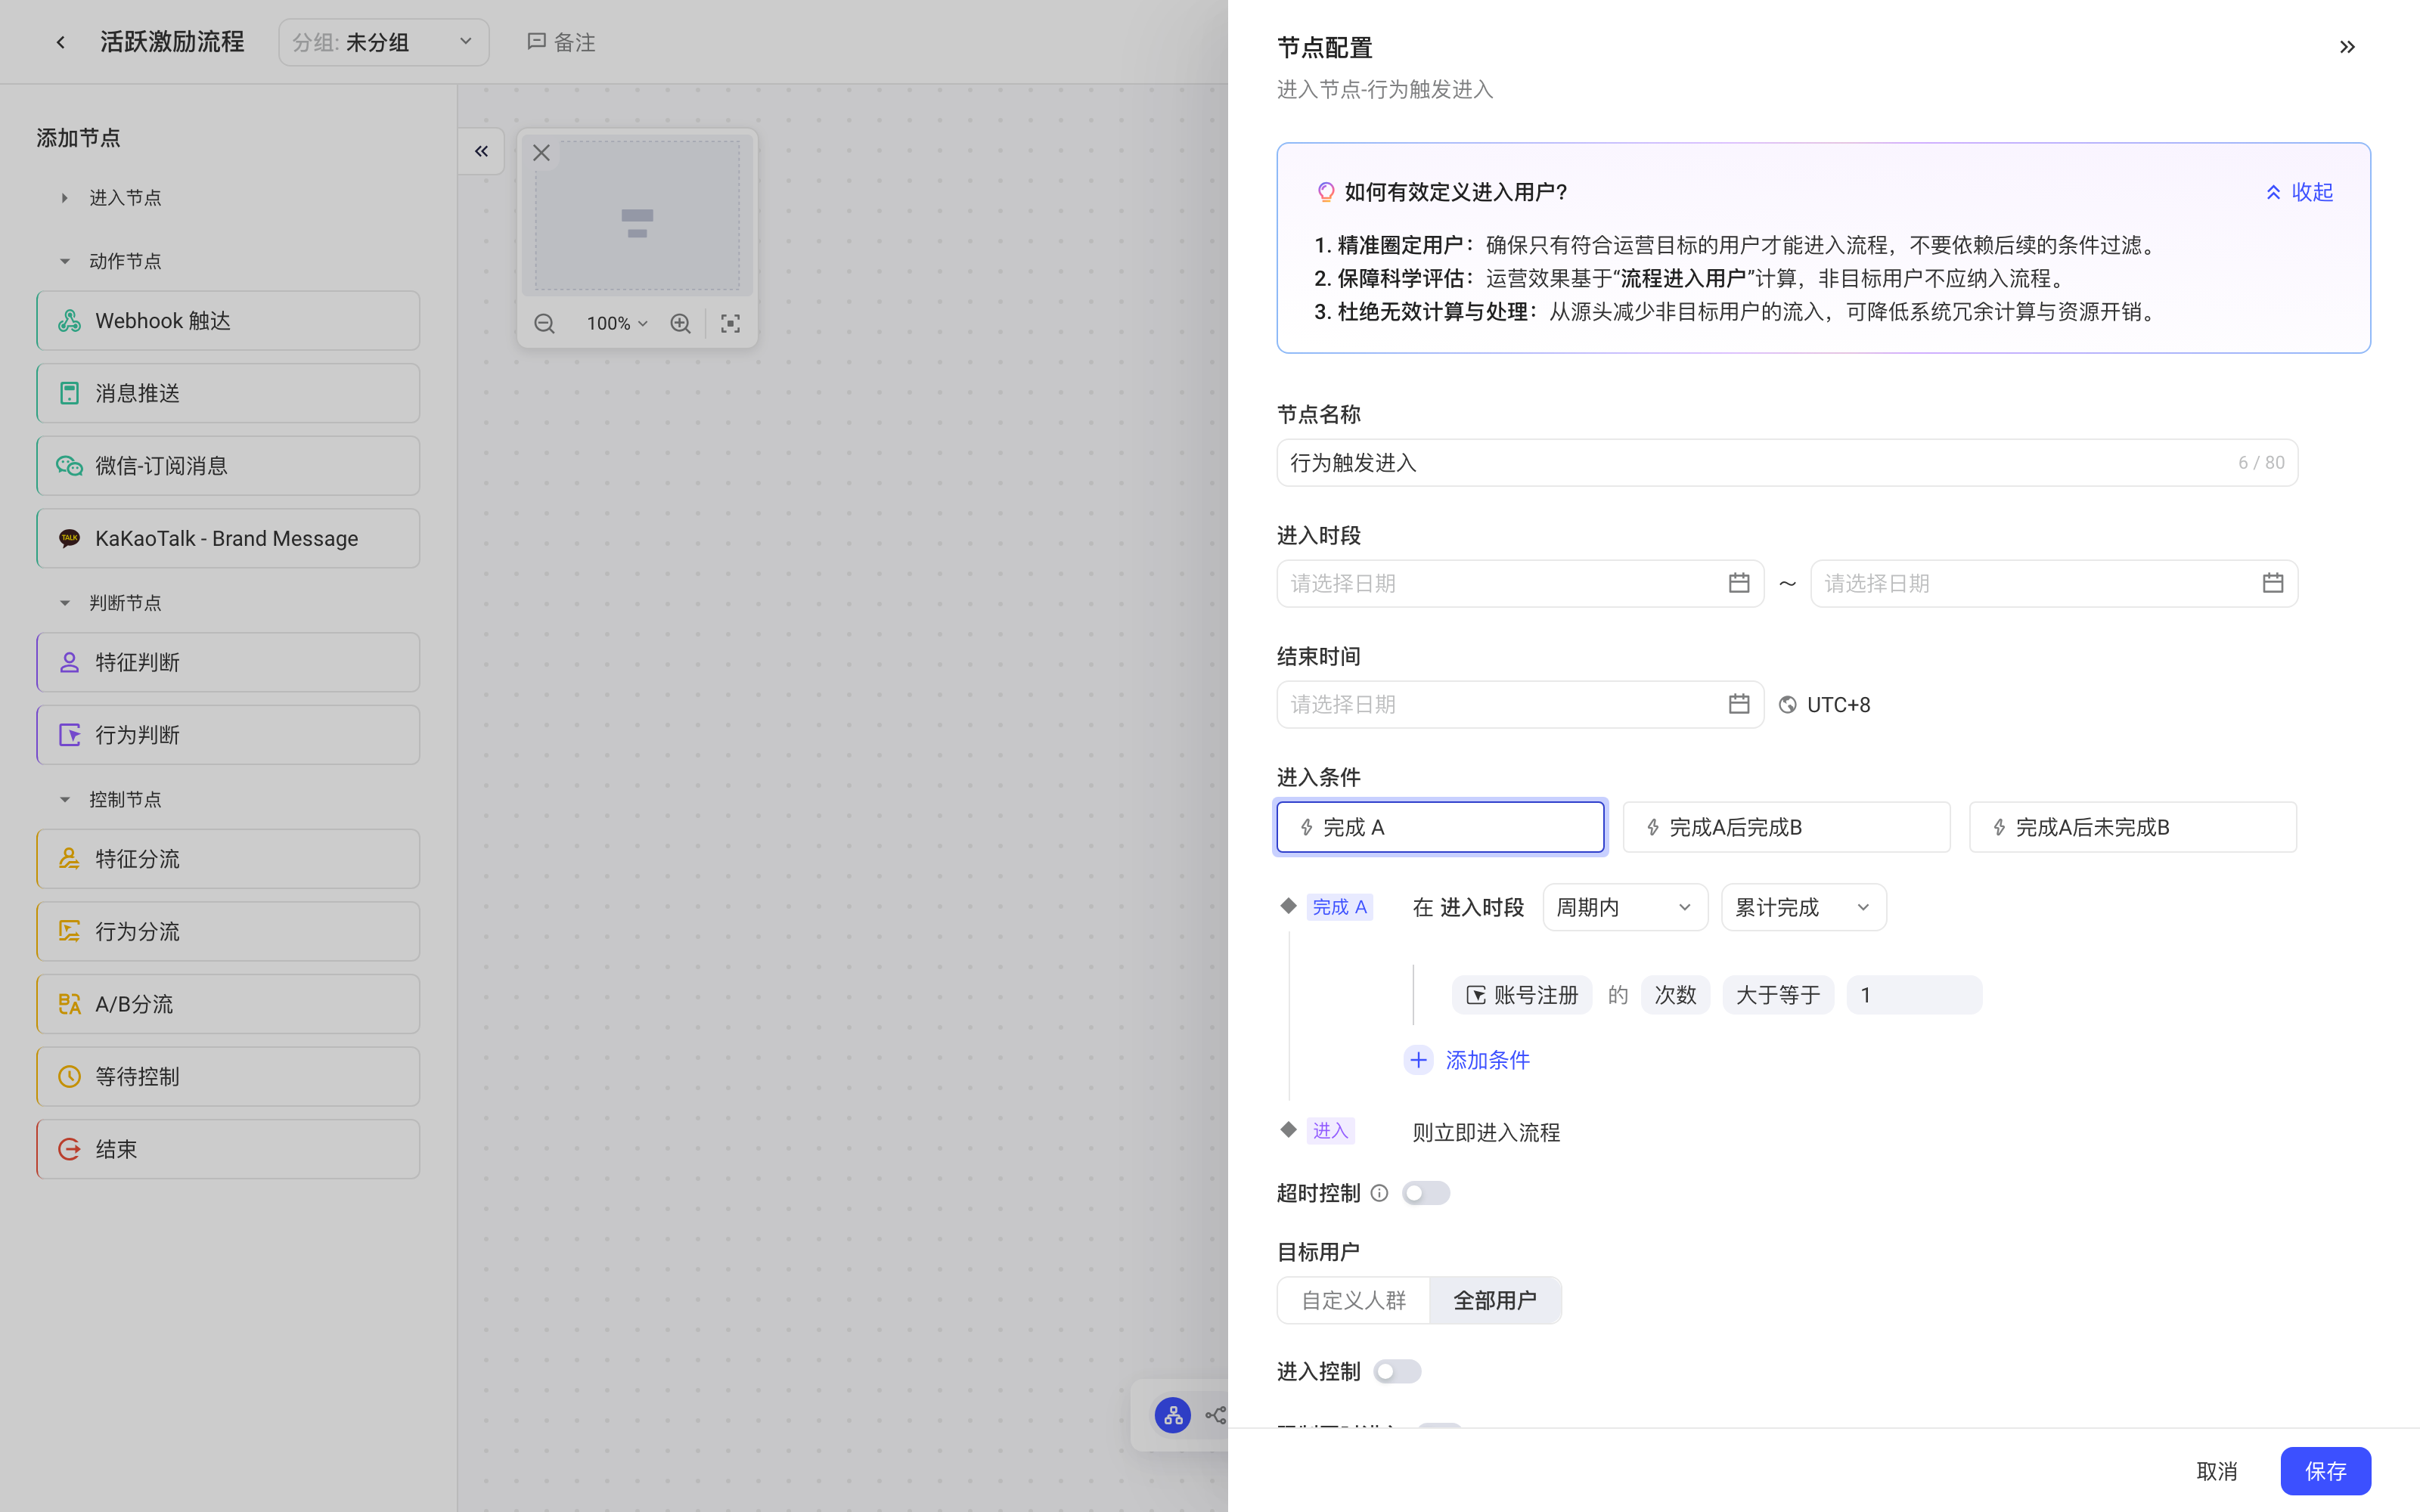
Task: Click the fit-to-screen icon in minimap toolbar
Action: [x=730, y=323]
